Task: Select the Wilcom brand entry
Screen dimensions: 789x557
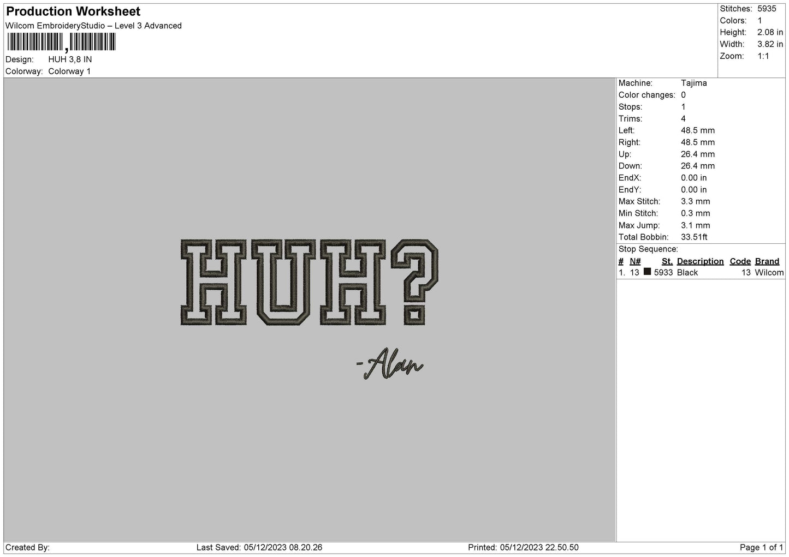Action: pyautogui.click(x=770, y=272)
